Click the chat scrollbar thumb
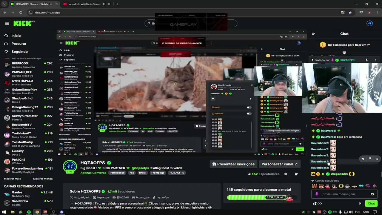This screenshot has height=215, width=382. [381, 174]
